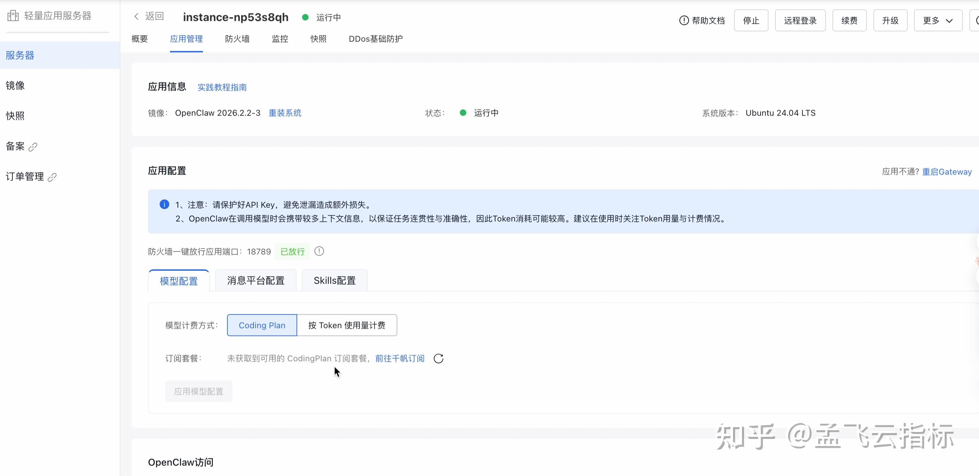The width and height of the screenshot is (979, 476).
Task: Click the 重装系统 link
Action: pos(285,113)
